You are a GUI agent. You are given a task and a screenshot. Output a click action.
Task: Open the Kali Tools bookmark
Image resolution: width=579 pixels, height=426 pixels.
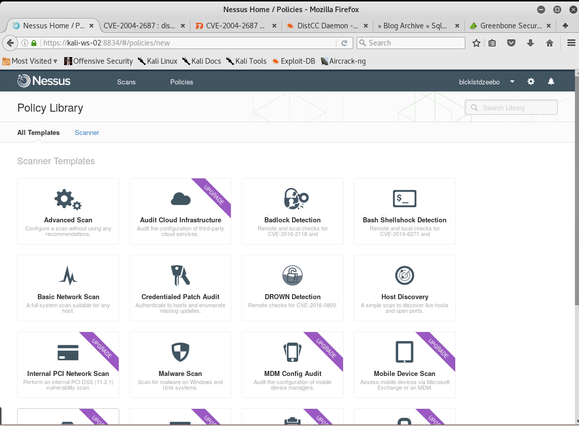(246, 61)
